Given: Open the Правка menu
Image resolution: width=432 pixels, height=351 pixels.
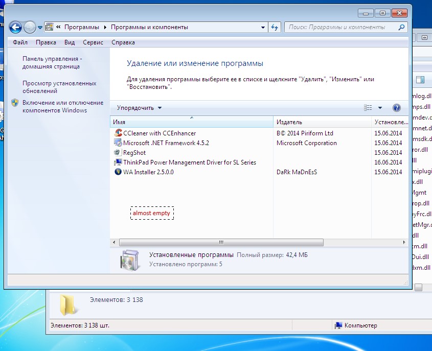Looking at the screenshot, I should [46, 42].
